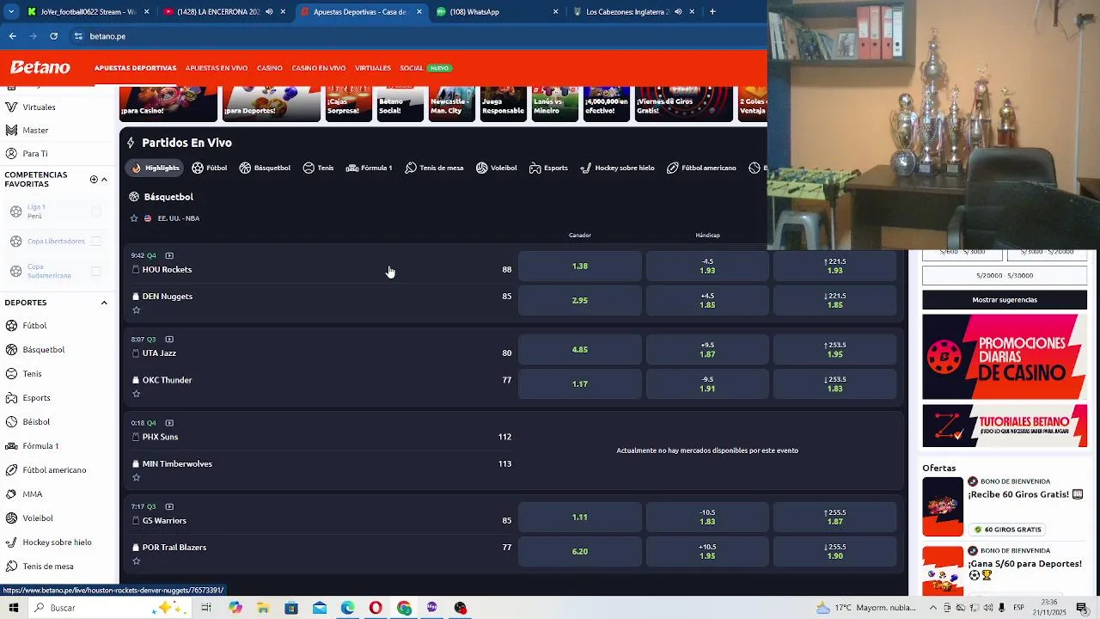Select Fórmula 1 live filter
The width and height of the screenshot is (1100, 619).
tap(369, 168)
